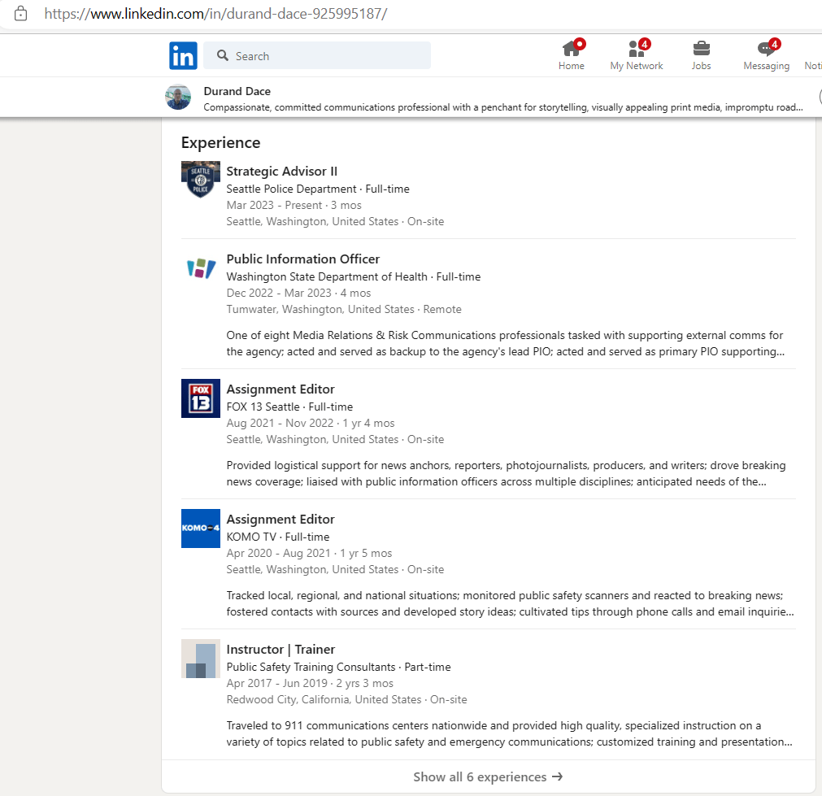Screen dimensions: 822x796
Task: Click the KOMO 4 TV logo
Action: (x=200, y=528)
